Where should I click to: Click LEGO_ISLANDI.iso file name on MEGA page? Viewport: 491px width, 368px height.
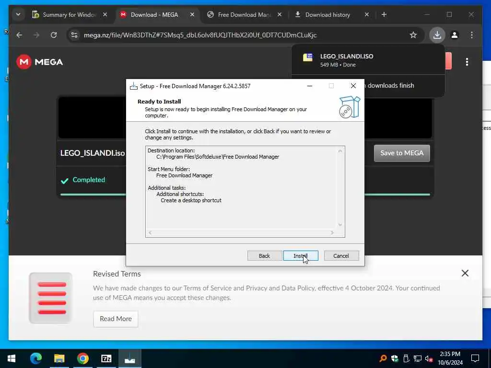point(93,153)
